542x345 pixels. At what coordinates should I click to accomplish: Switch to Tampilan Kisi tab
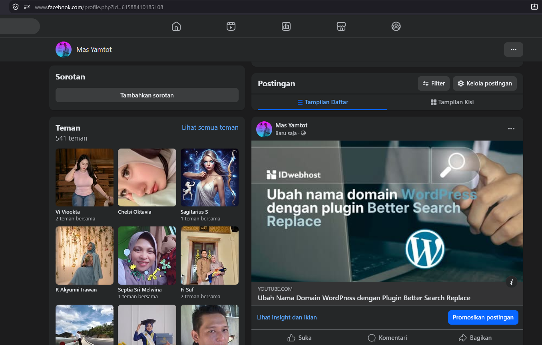(x=452, y=102)
